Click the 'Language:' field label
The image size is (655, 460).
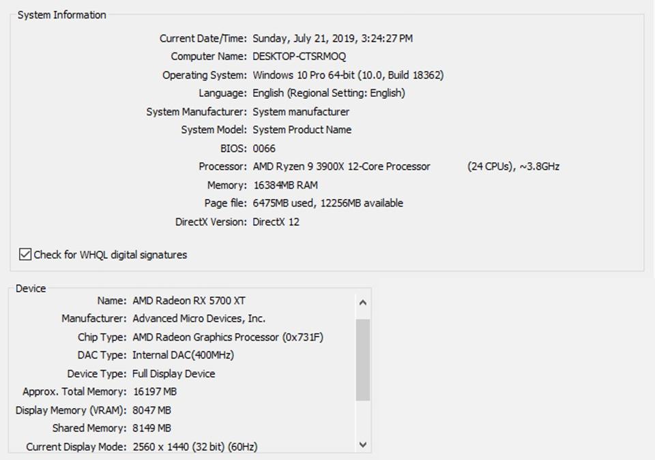[x=222, y=93]
